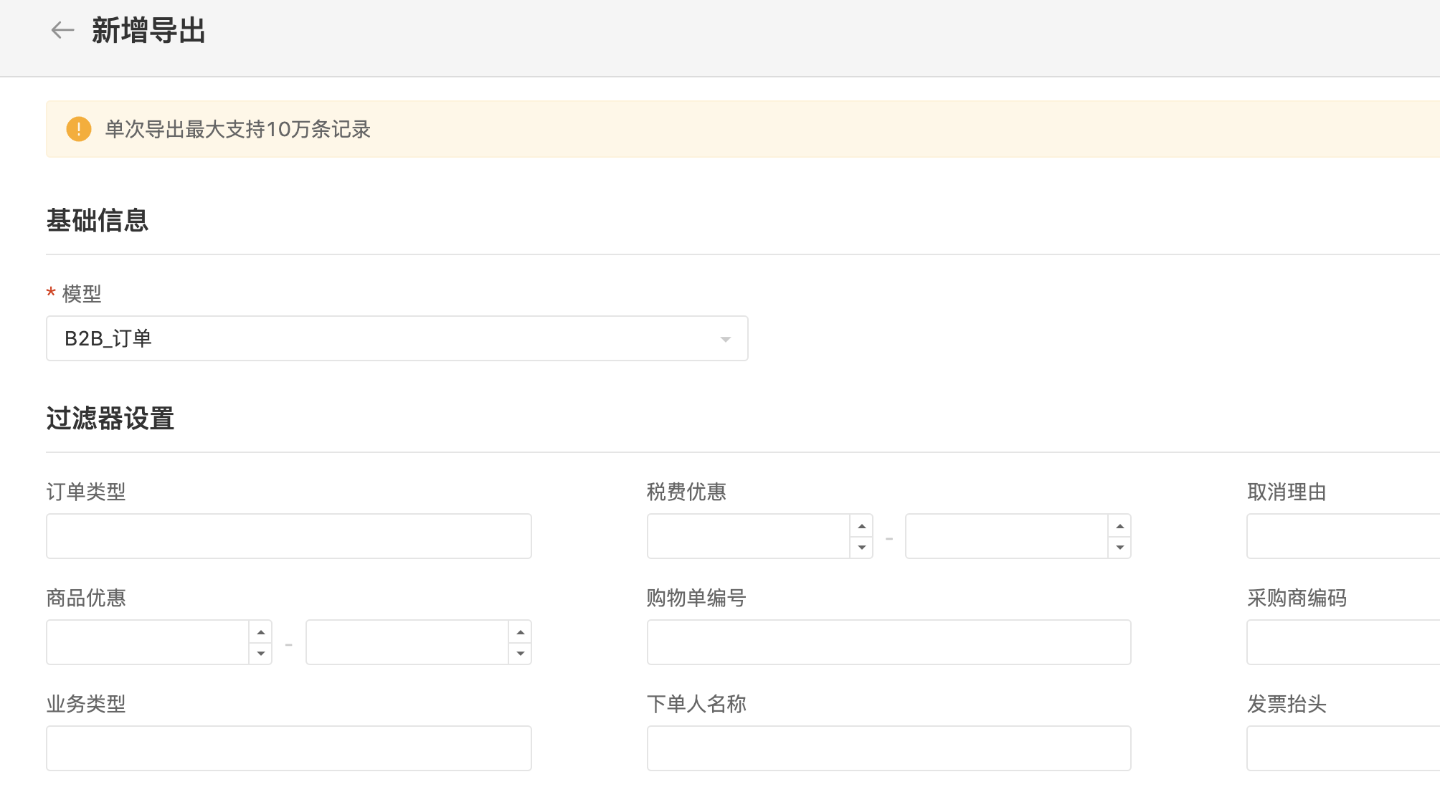This screenshot has width=1440, height=787.
Task: Increase the 税费优惠 maximum value with up arrow
Action: pyautogui.click(x=1119, y=526)
